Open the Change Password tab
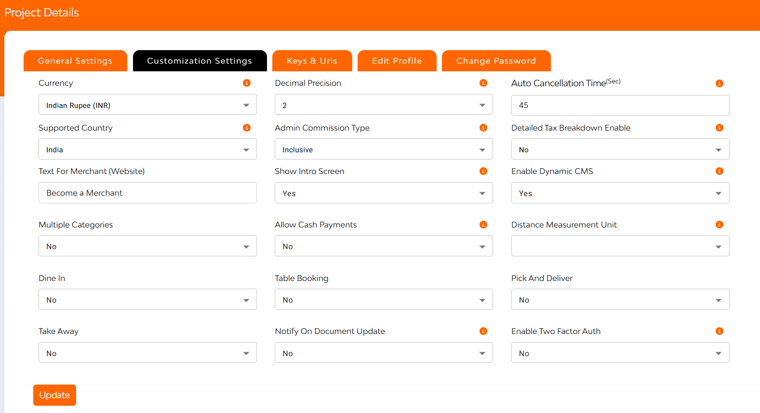This screenshot has width=760, height=413. pyautogui.click(x=496, y=61)
